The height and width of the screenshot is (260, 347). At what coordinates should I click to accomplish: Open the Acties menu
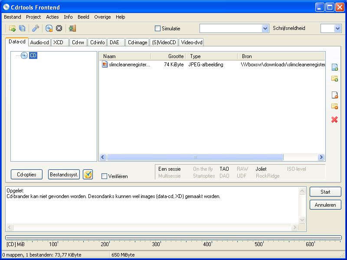52,17
